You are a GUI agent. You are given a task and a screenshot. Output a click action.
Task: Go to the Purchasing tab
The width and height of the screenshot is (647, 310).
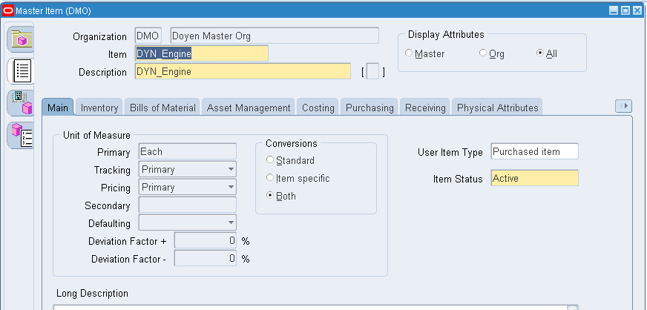point(370,108)
